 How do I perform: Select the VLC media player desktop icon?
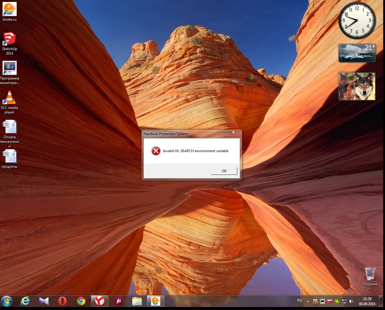tap(9, 102)
